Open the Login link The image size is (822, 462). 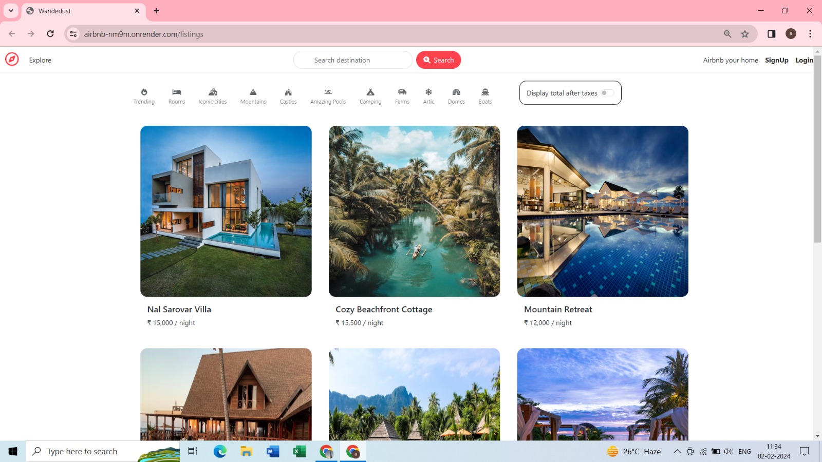coord(804,60)
